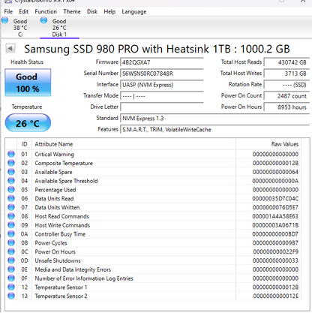Open the Disk menu
The height and width of the screenshot is (313, 312).
point(92,11)
